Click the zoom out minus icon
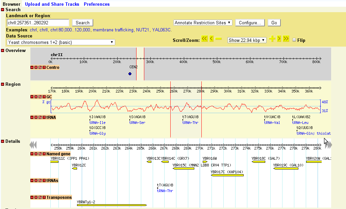The image size is (346, 209). (218, 39)
